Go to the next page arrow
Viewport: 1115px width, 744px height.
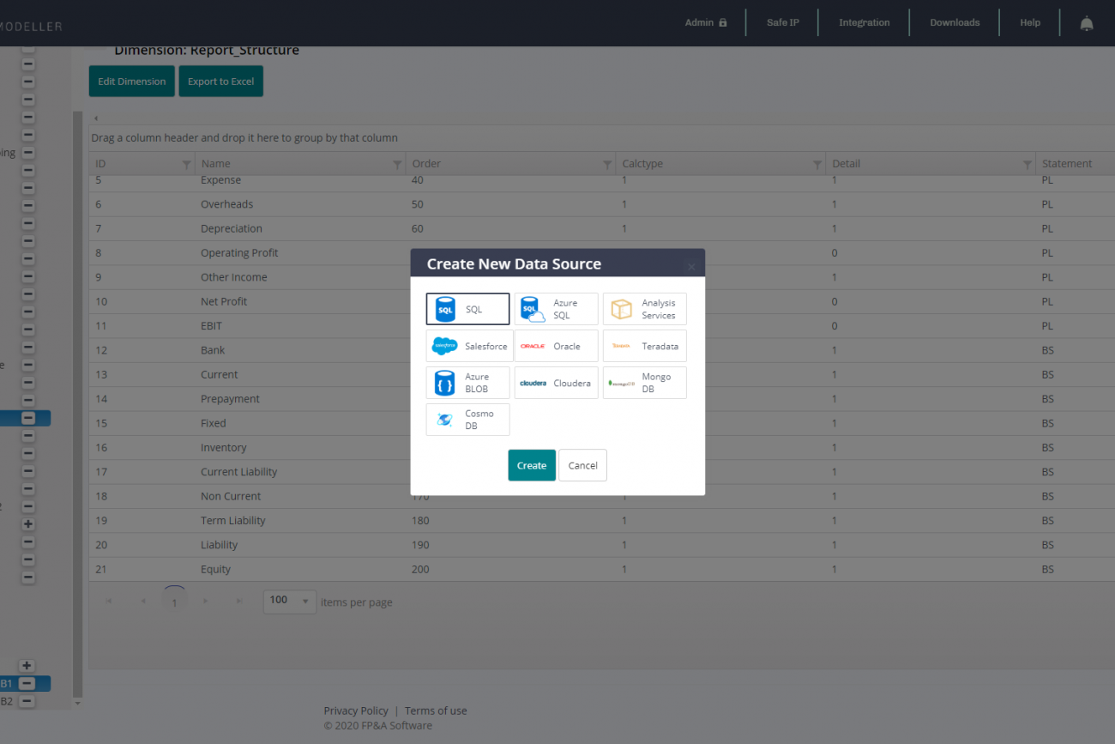206,602
